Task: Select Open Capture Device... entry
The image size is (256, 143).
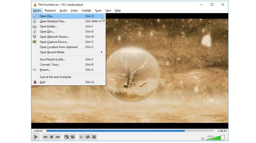Action: coord(68,42)
